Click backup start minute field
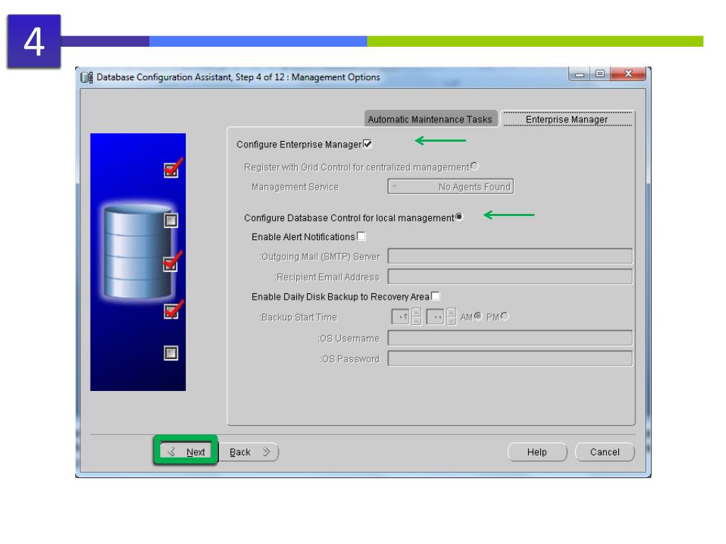 (435, 317)
